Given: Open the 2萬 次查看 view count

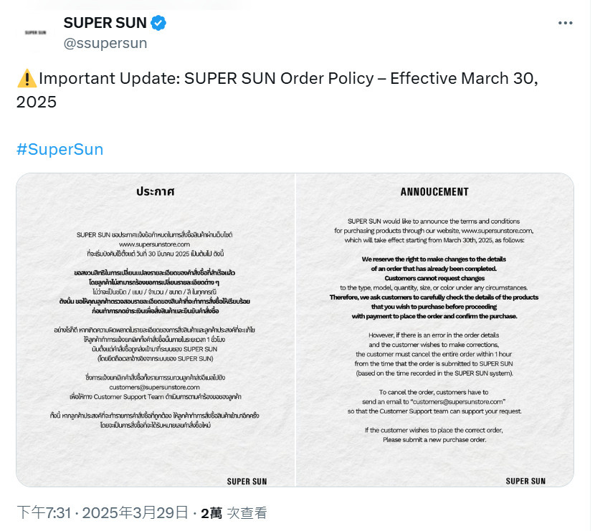Looking at the screenshot, I should [234, 513].
